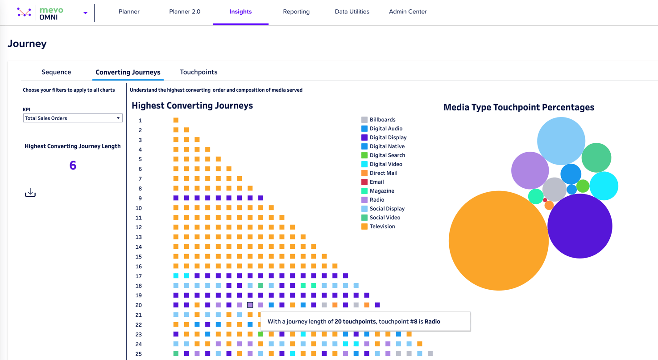Open the Admin Center menu
Image resolution: width=658 pixels, height=360 pixels.
pyautogui.click(x=408, y=12)
